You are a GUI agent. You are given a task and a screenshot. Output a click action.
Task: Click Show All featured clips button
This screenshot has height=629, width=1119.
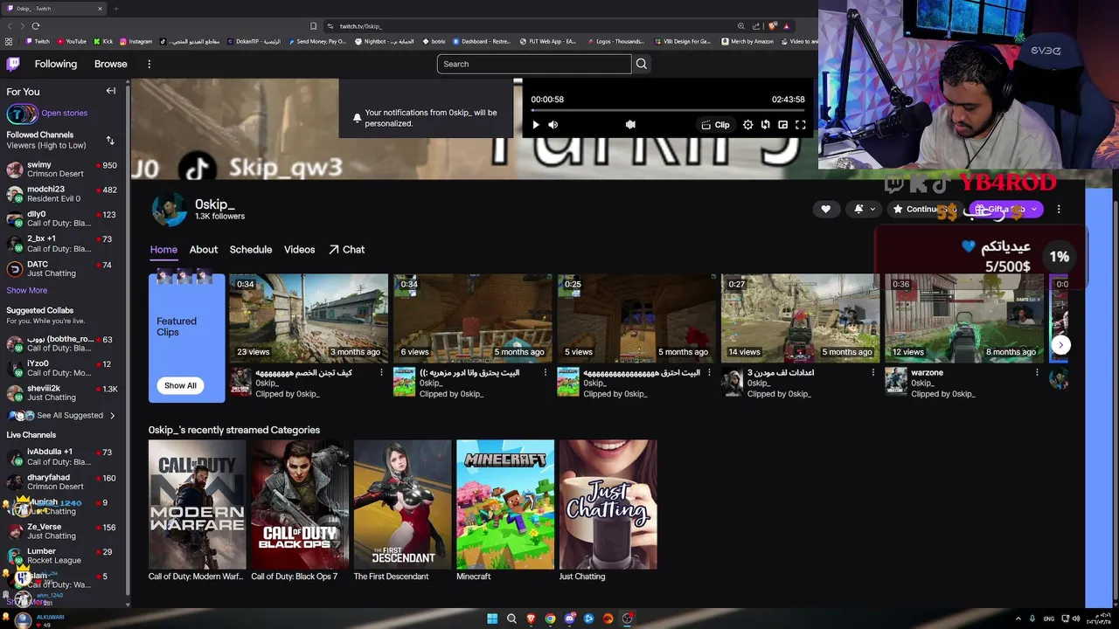[180, 385]
